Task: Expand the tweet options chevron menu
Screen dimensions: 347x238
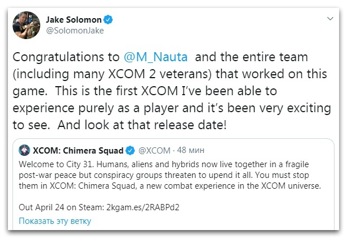Action: pyautogui.click(x=330, y=19)
